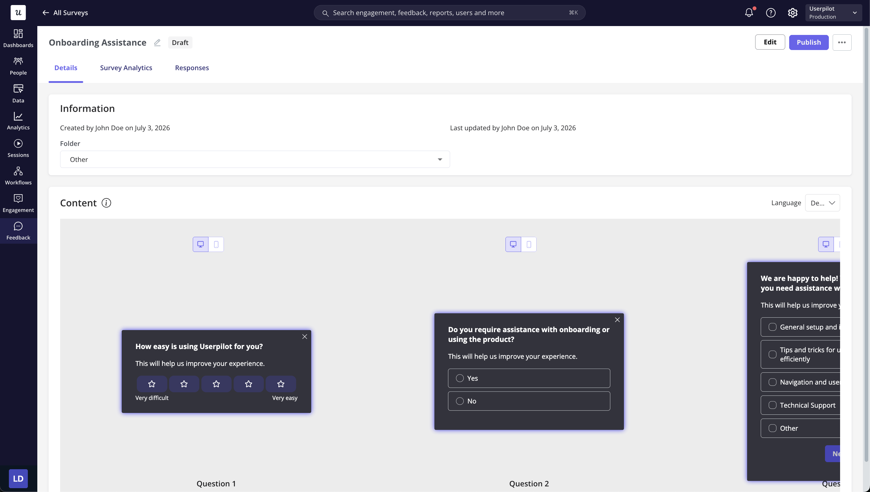This screenshot has width=870, height=492.
Task: Switch to the Survey Analytics tab
Action: pos(126,68)
